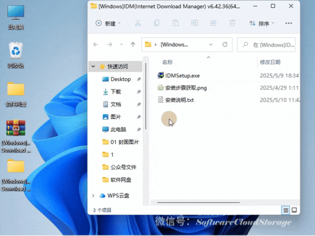The height and width of the screenshot is (236, 315).
Task: Go up one folder level arrow
Action: coord(133,44)
